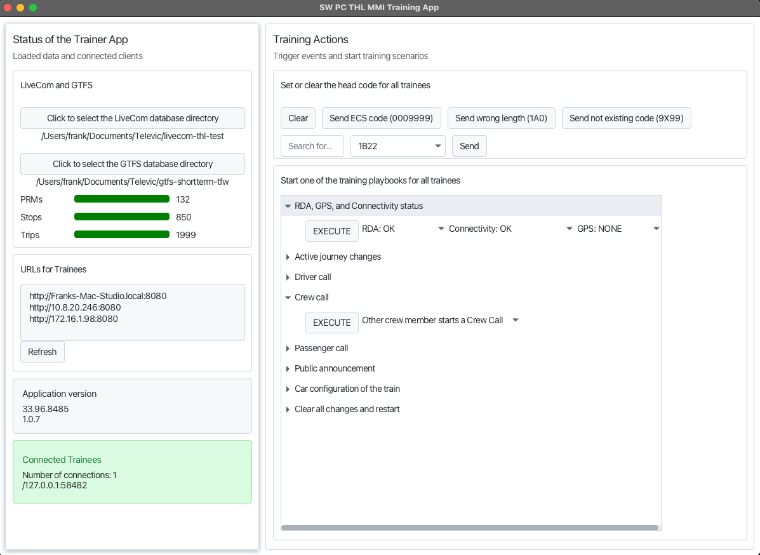Execute the Crew call playbook

(x=332, y=323)
